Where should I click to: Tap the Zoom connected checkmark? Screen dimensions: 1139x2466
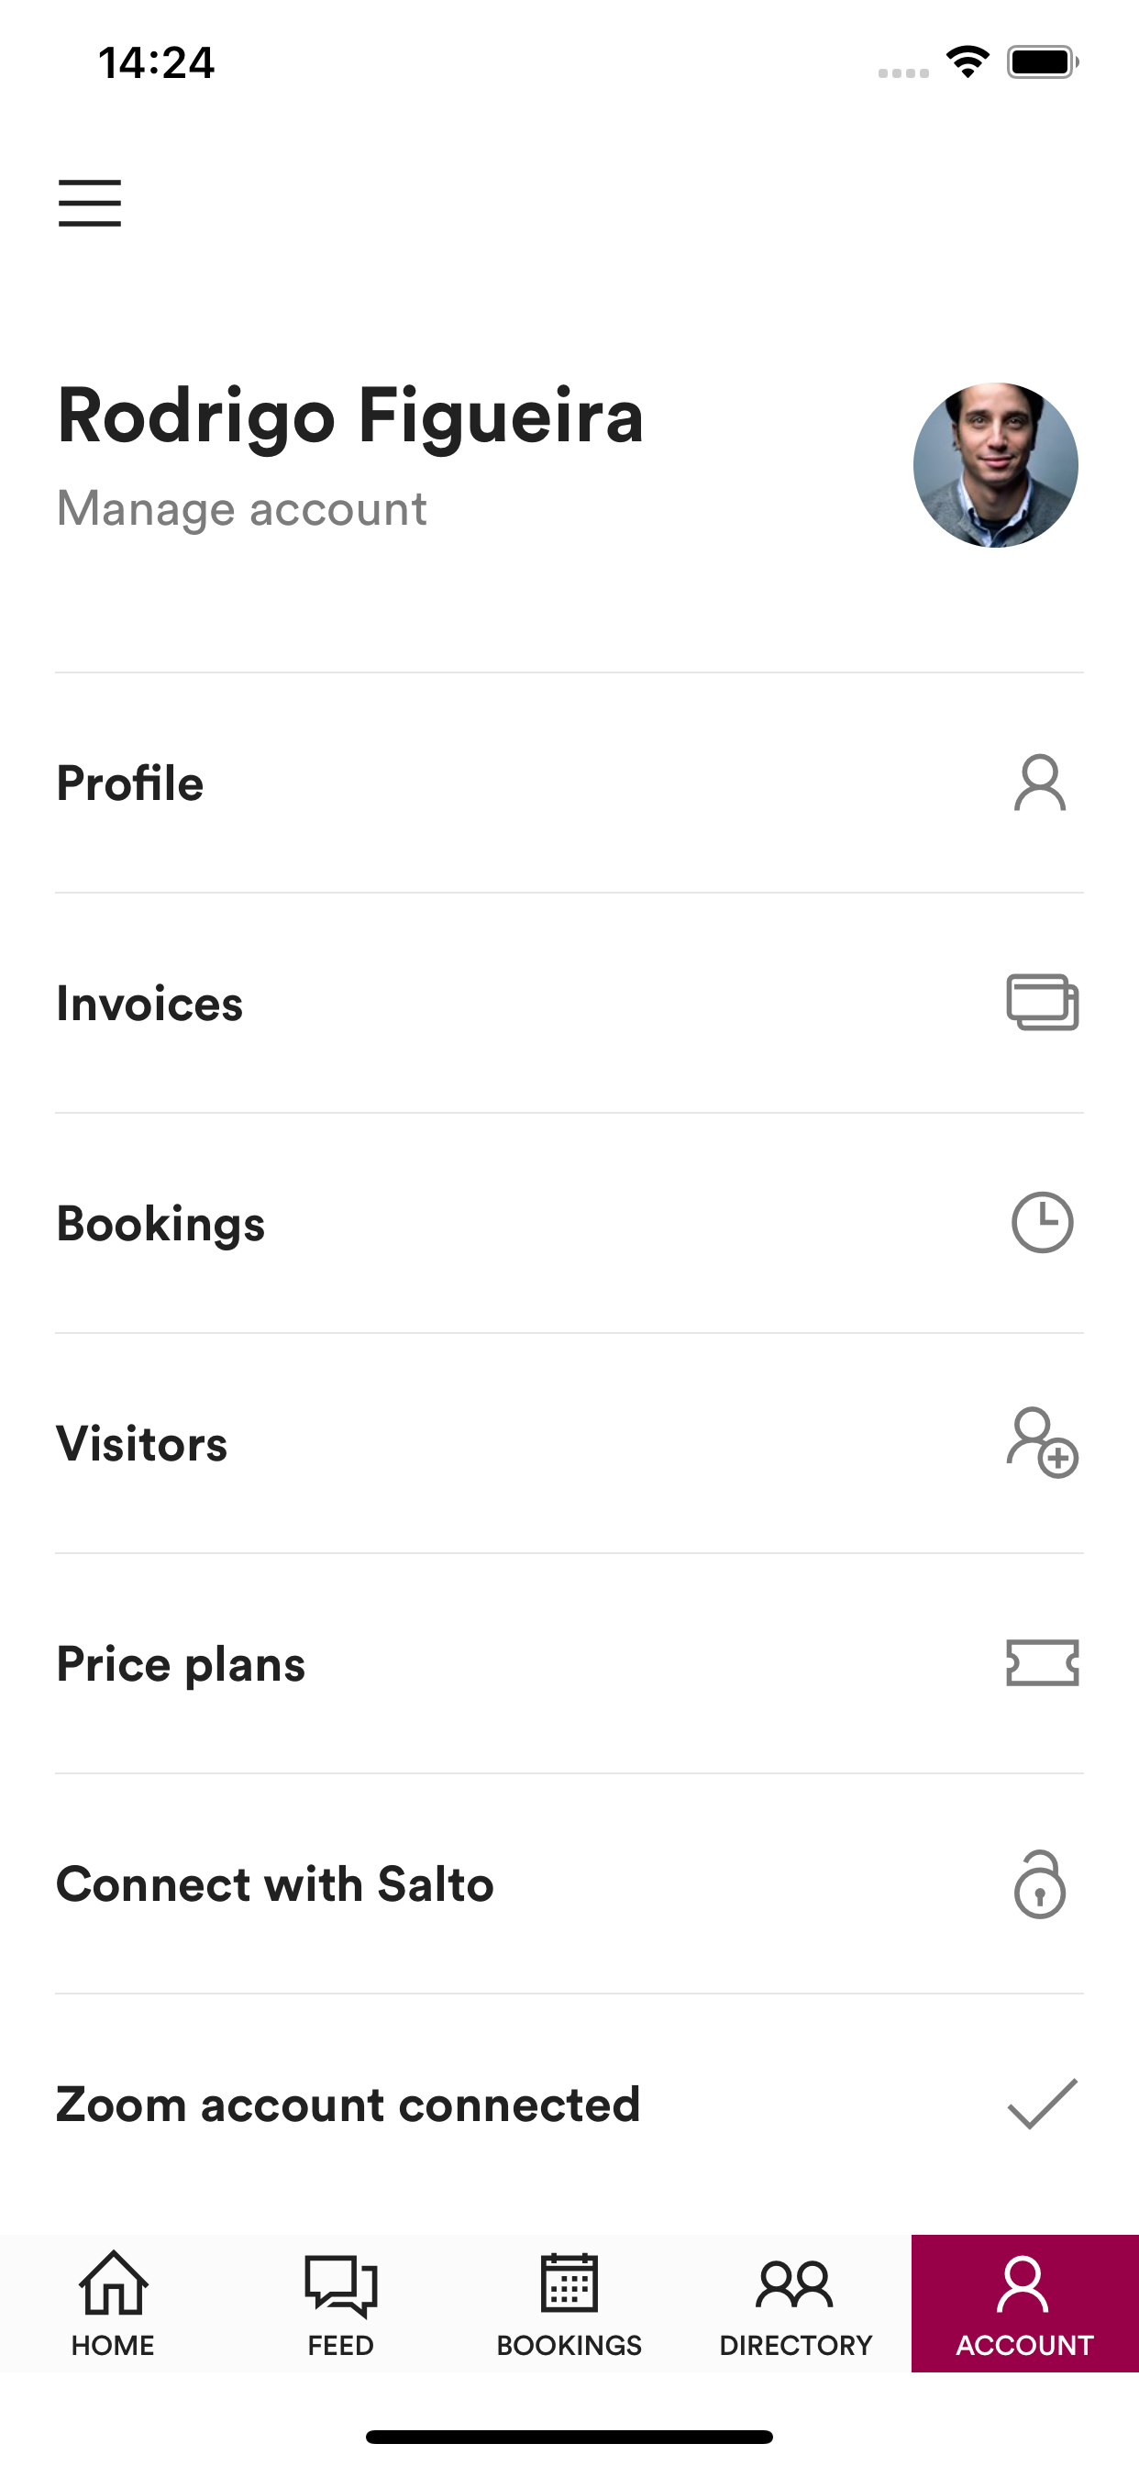tap(1043, 2104)
